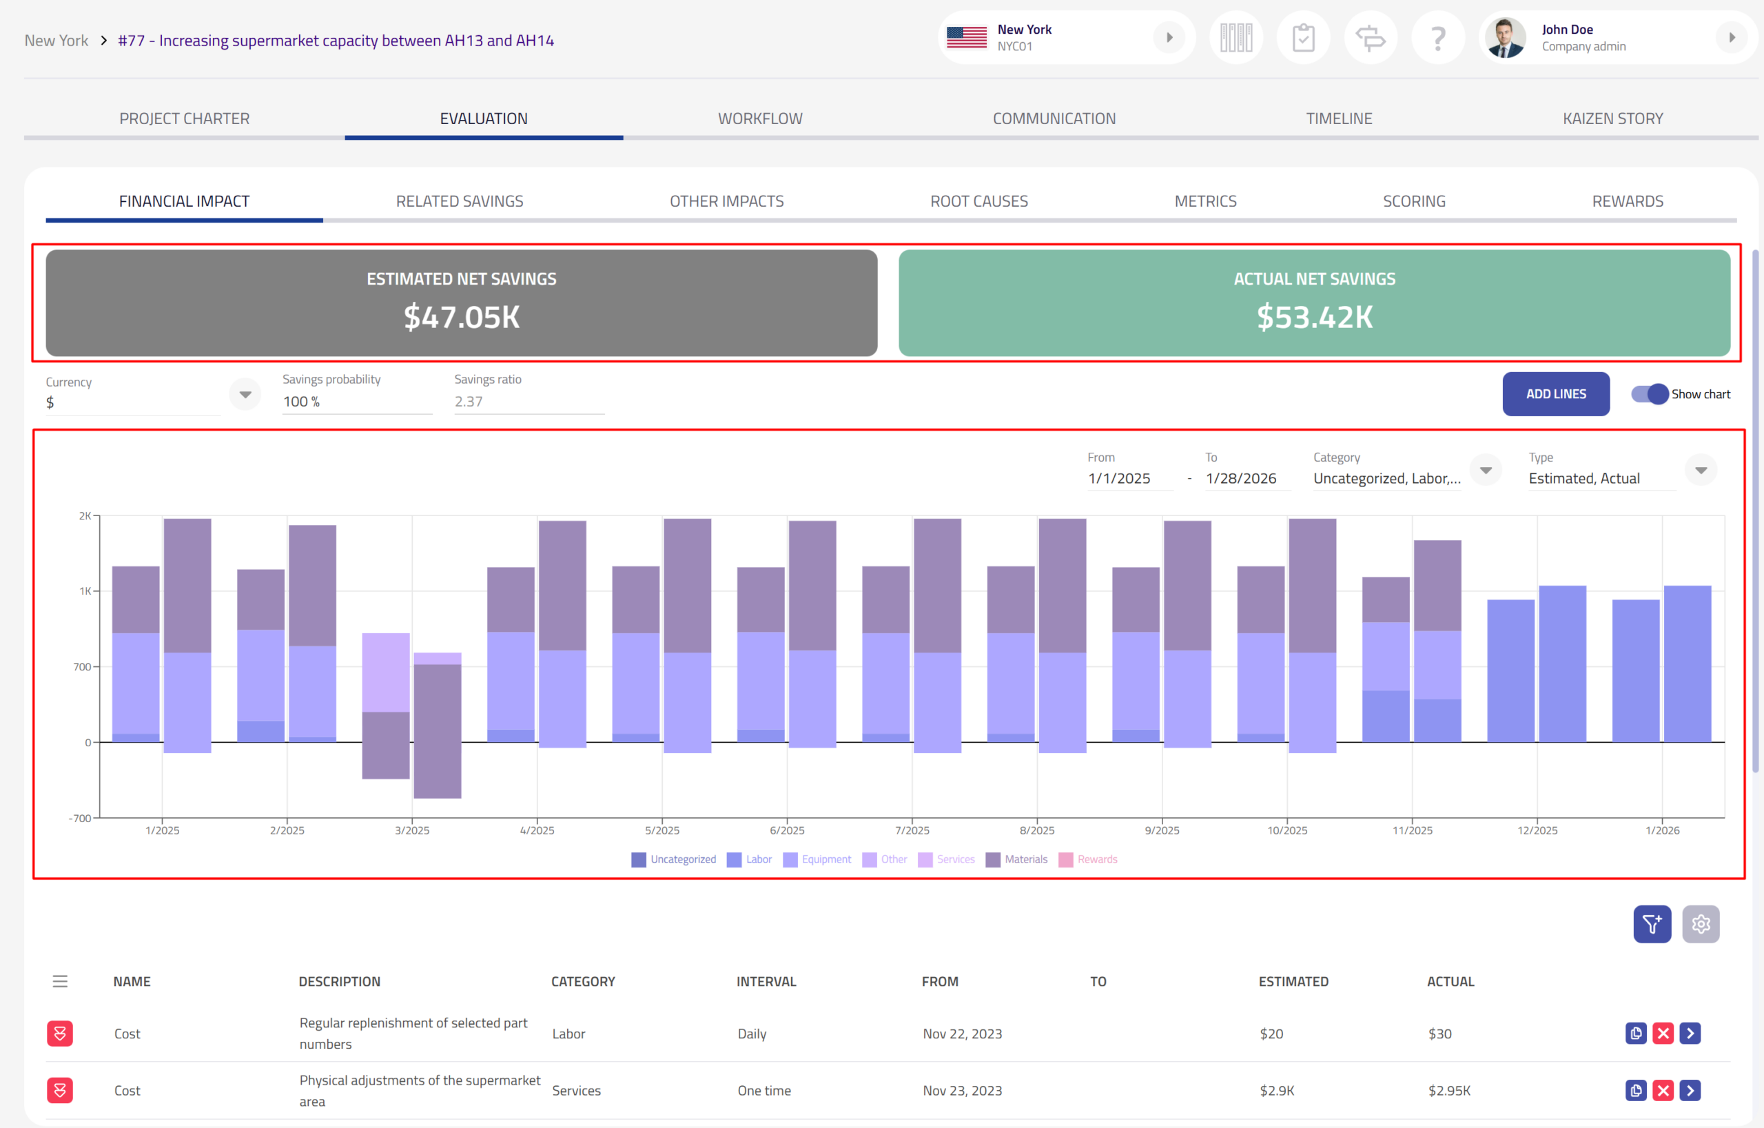The width and height of the screenshot is (1764, 1128).
Task: Open the RELATED SAVINGS subtab
Action: pyautogui.click(x=460, y=201)
